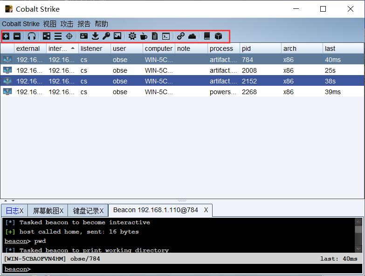
Task: Click the coffee cup icon in toolbar
Action: 144,36
